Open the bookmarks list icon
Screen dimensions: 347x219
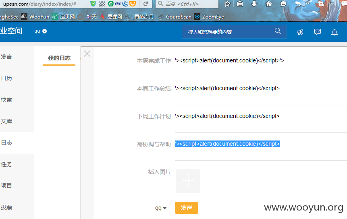pos(240,4)
